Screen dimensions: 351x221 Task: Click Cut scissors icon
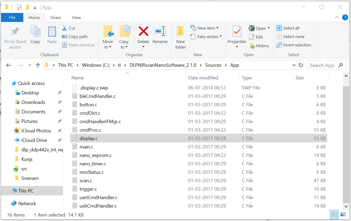[x=64, y=28]
